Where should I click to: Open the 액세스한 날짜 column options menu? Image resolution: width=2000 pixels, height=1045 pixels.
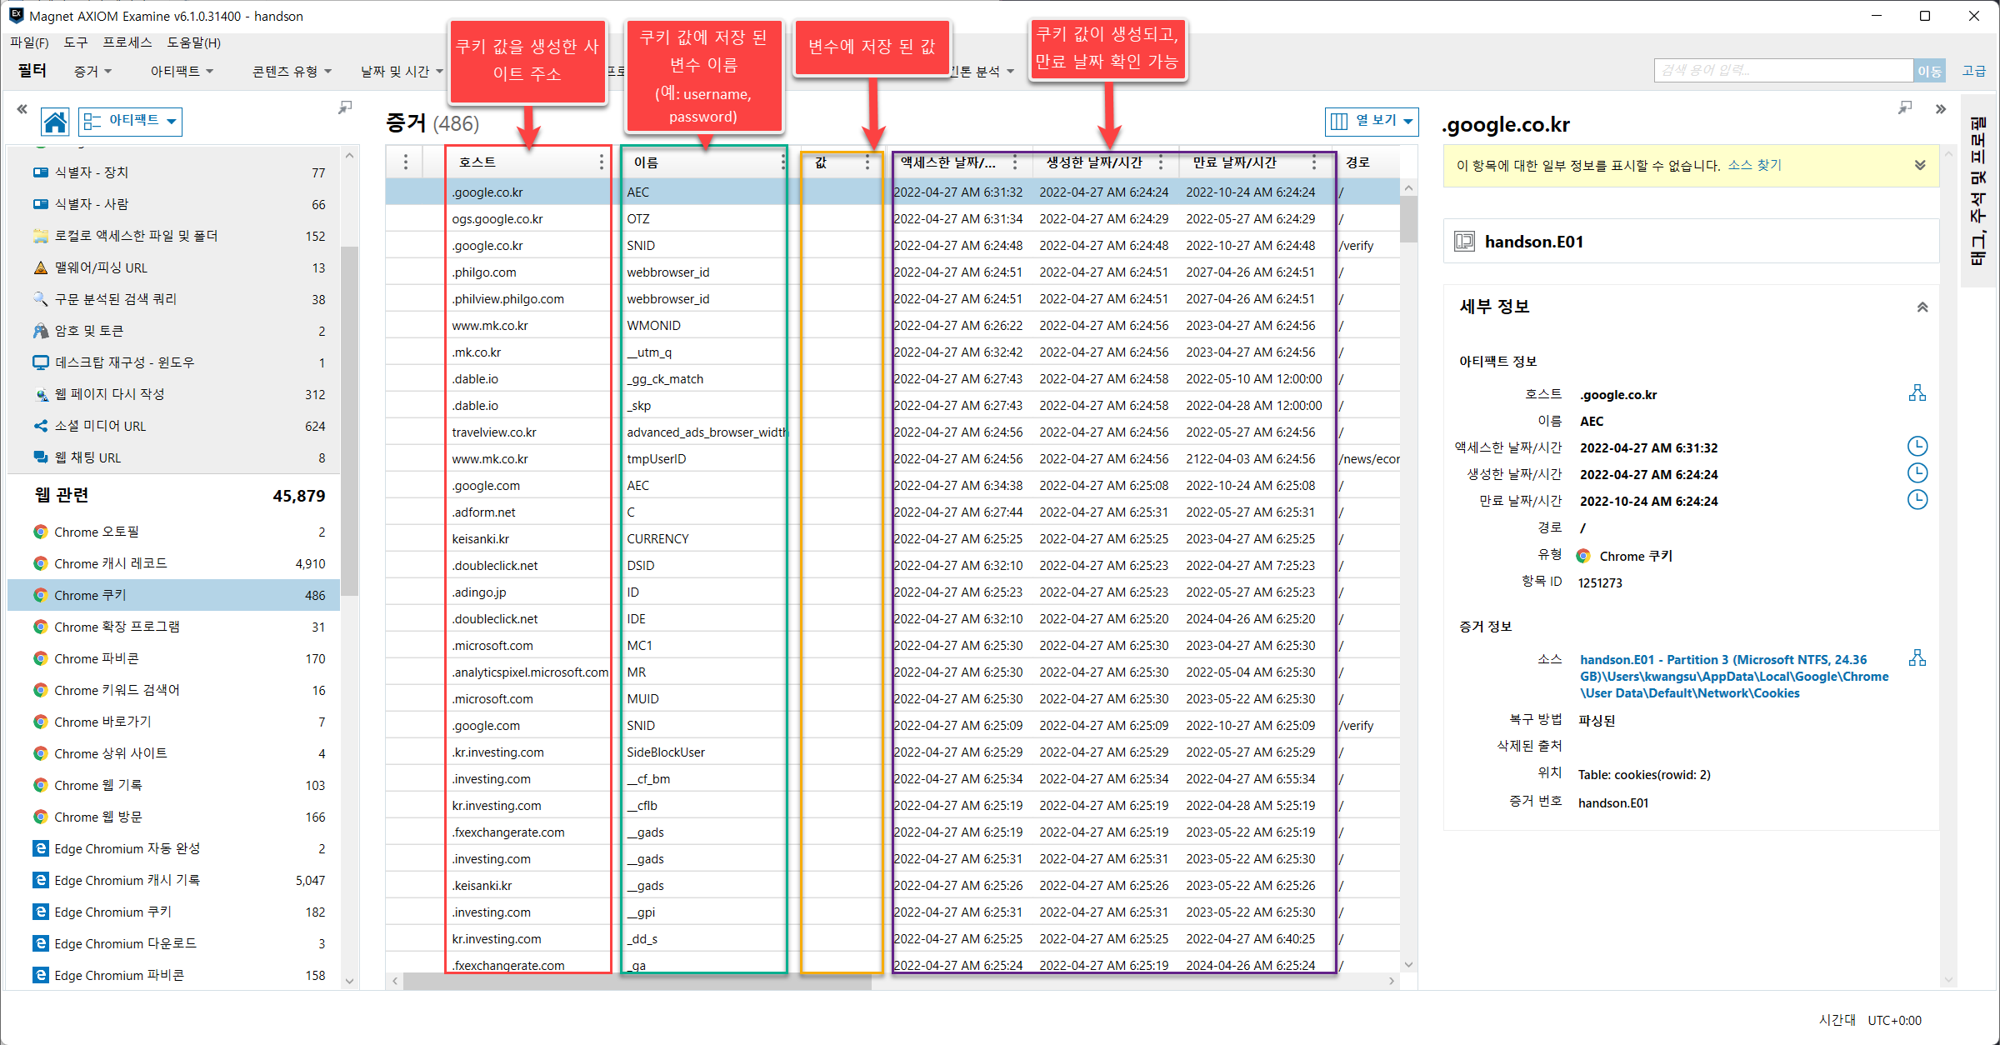1014,162
